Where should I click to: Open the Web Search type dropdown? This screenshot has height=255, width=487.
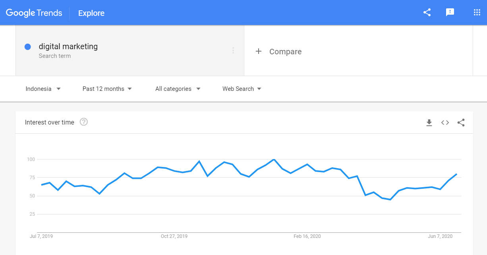pyautogui.click(x=242, y=89)
